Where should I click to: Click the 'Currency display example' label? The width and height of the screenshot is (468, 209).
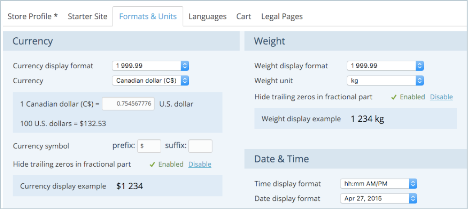pyautogui.click(x=63, y=187)
